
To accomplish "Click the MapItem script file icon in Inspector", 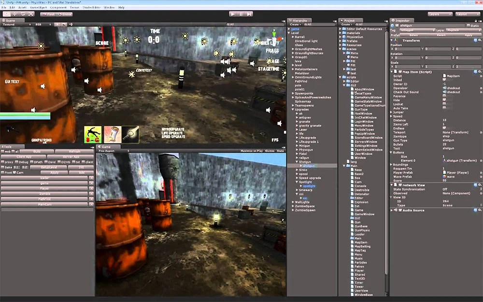I will 444,76.
